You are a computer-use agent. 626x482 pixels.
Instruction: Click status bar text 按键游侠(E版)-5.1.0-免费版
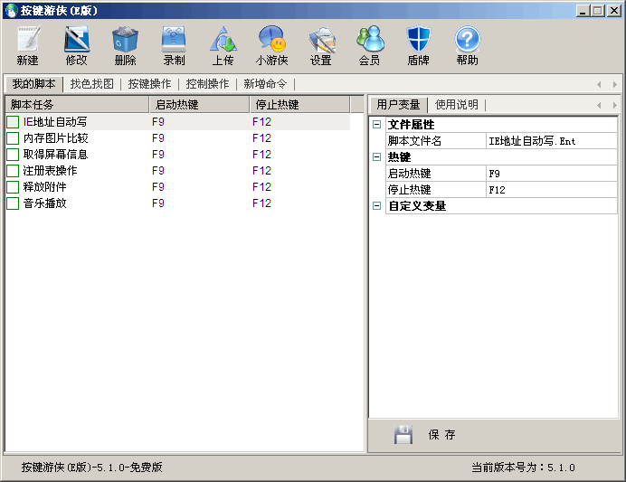92,468
